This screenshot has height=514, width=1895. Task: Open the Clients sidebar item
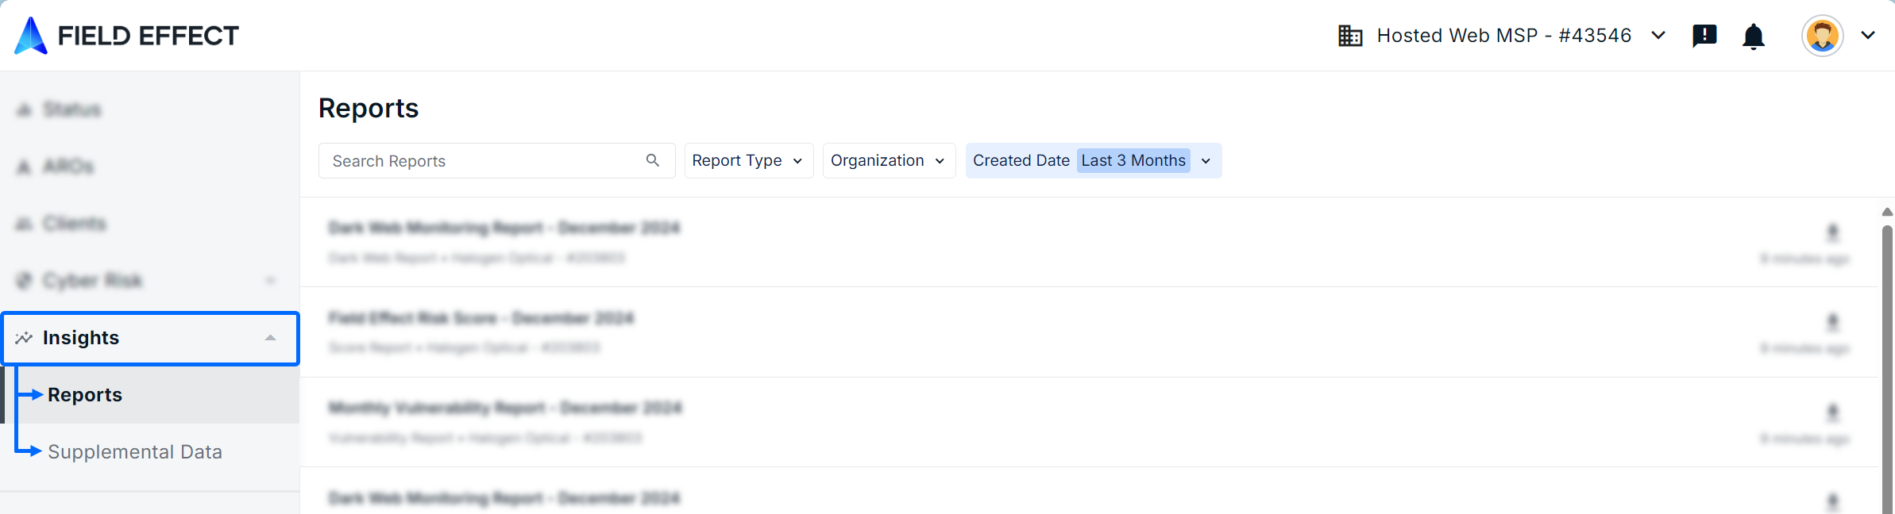coord(149,224)
